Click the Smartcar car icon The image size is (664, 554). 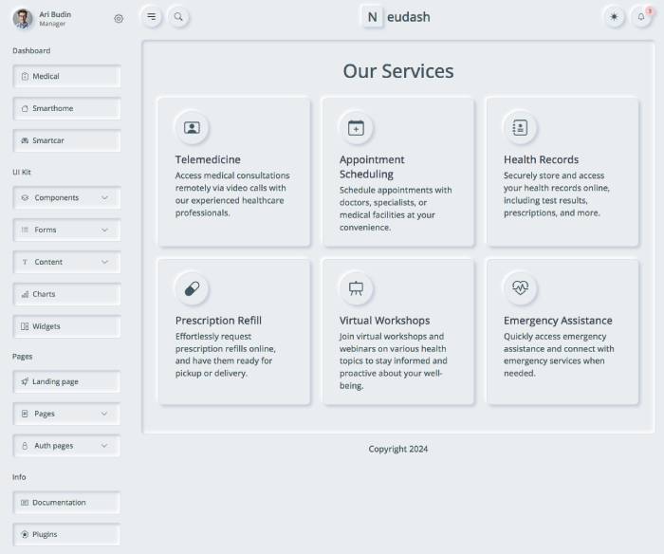coord(25,140)
